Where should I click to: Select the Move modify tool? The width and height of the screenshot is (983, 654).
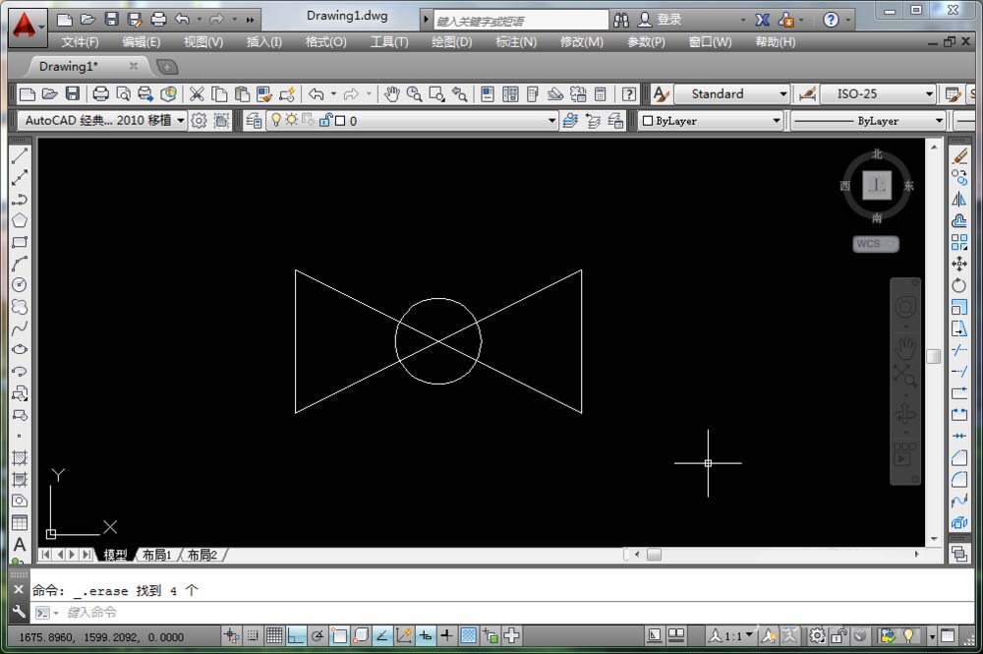(x=959, y=264)
